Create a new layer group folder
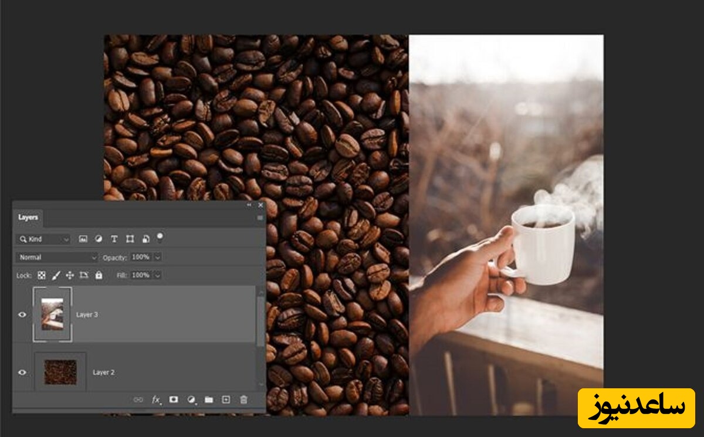This screenshot has width=704, height=437. click(209, 399)
